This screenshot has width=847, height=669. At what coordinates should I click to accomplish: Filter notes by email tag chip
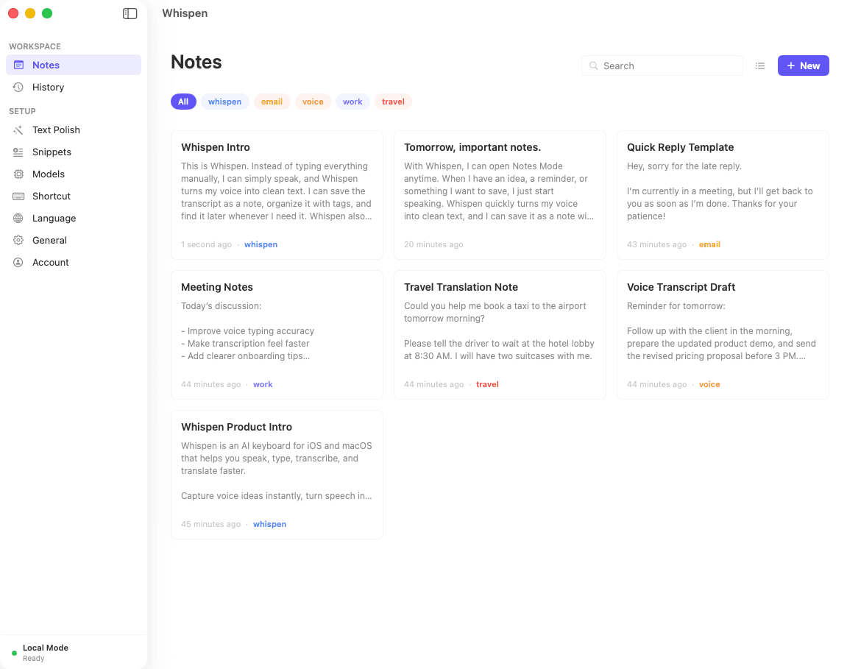point(272,102)
